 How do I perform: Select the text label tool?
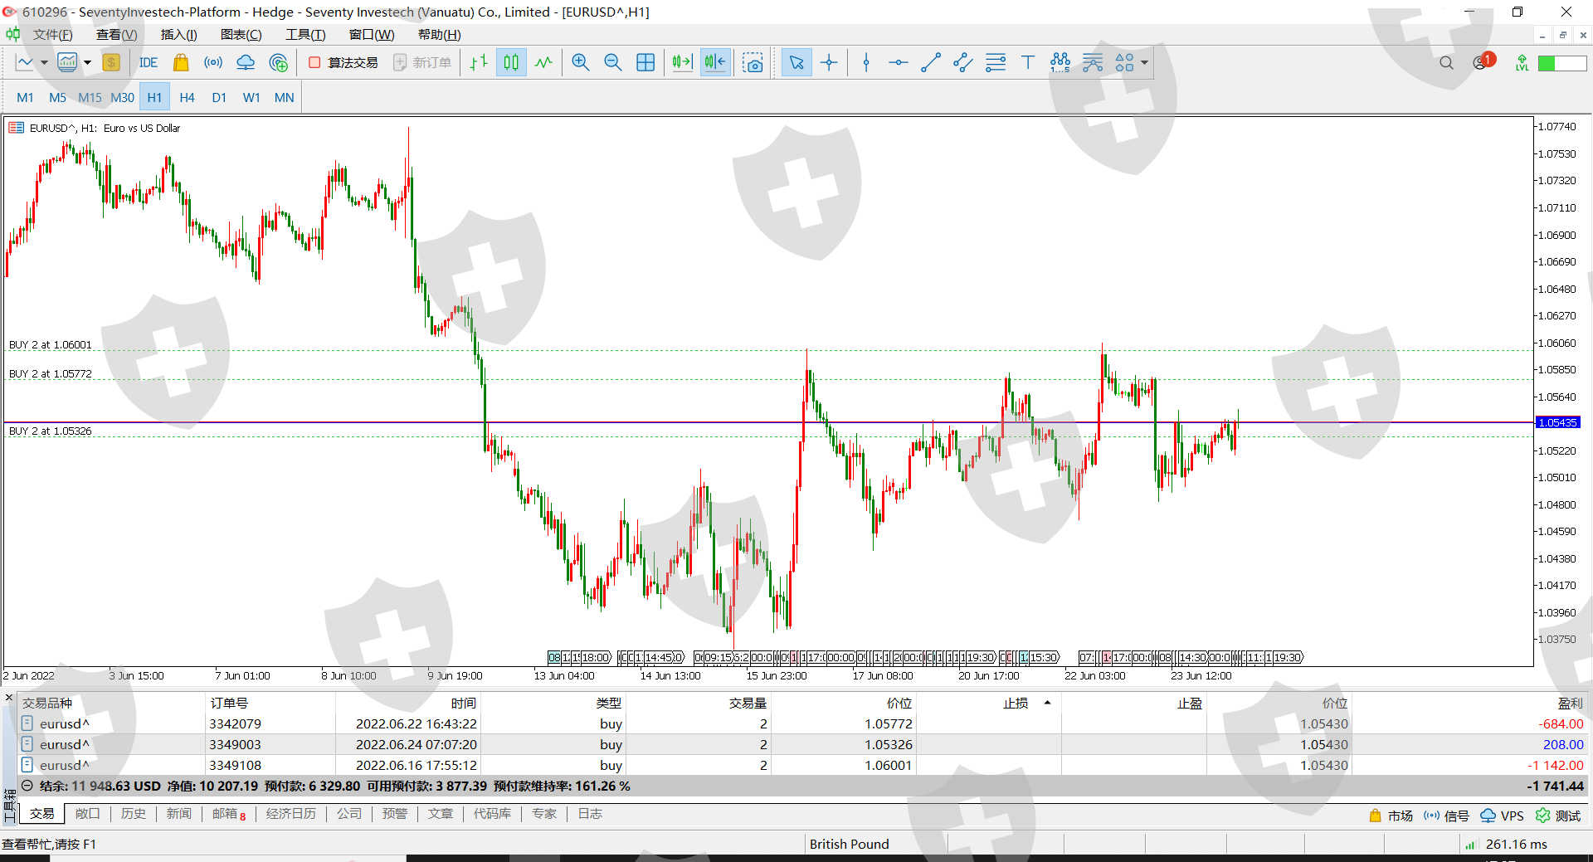[x=1027, y=63]
